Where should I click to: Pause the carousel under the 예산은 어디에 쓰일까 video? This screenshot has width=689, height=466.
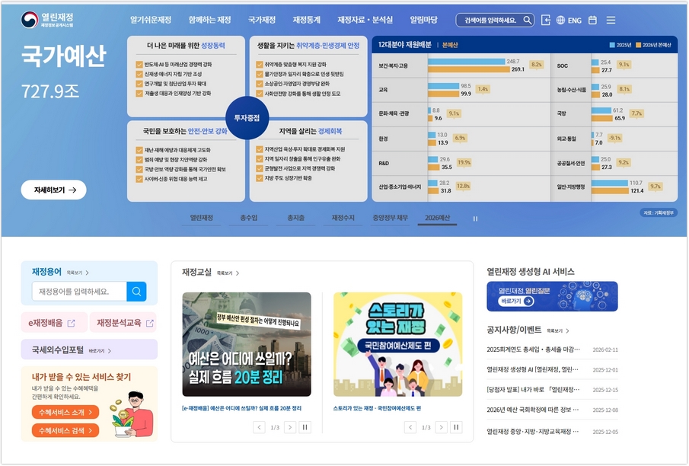(305, 427)
